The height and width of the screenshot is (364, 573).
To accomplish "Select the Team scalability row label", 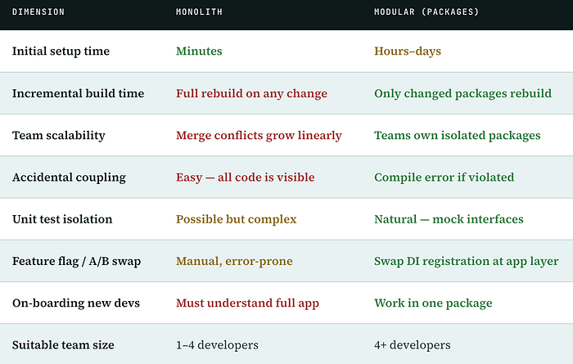I will click(59, 136).
